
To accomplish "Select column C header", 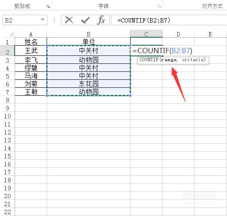I will click(x=146, y=34).
